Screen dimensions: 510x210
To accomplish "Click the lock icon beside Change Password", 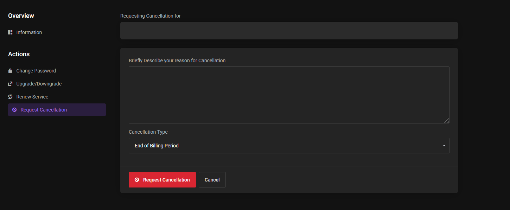I will click(10, 71).
